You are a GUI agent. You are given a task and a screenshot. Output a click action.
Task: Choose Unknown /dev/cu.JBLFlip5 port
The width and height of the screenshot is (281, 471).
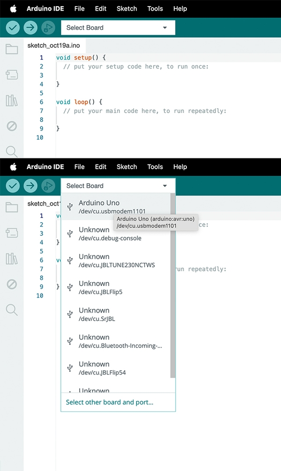tap(116, 287)
